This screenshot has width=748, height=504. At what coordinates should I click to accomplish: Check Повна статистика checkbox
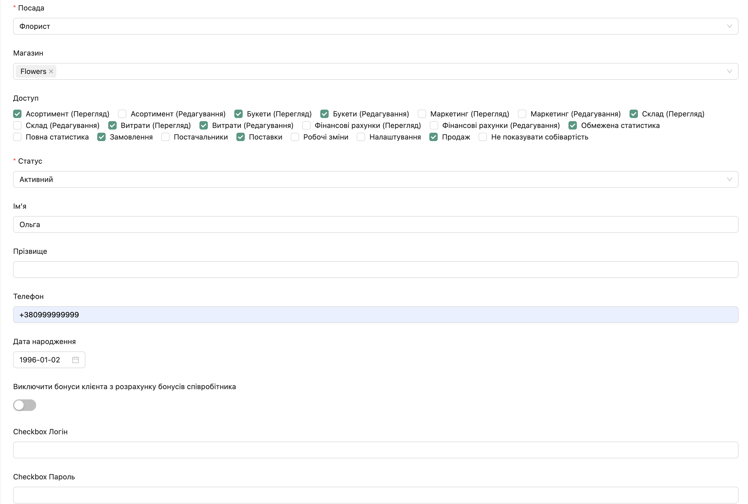[x=17, y=137]
